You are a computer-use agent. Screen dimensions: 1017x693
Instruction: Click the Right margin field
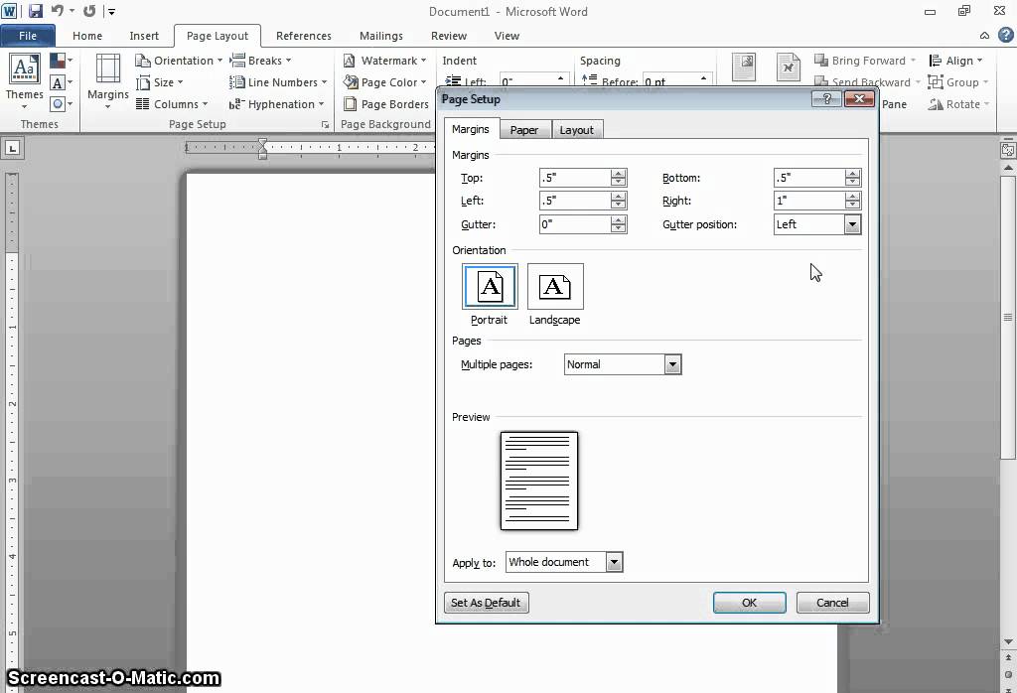point(809,201)
